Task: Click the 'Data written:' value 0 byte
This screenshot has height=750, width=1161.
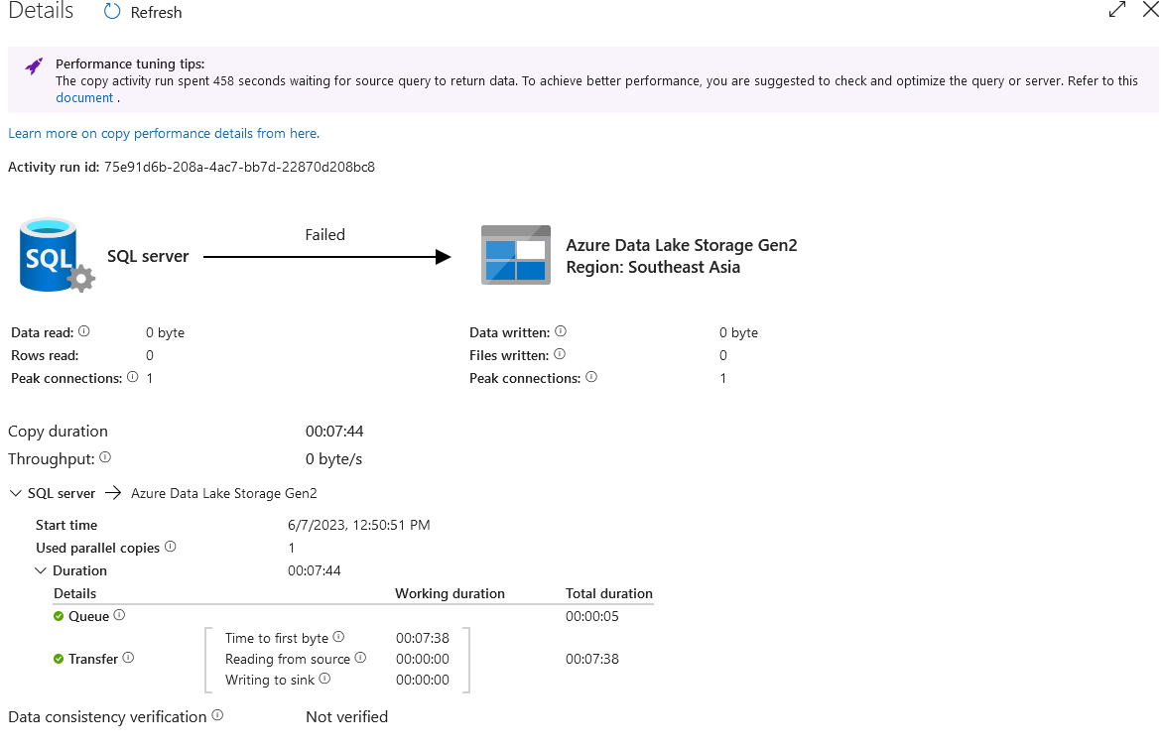Action: point(738,333)
